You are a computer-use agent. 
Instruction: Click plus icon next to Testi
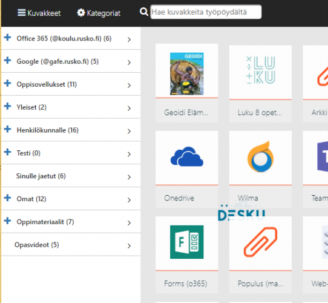click(x=7, y=152)
